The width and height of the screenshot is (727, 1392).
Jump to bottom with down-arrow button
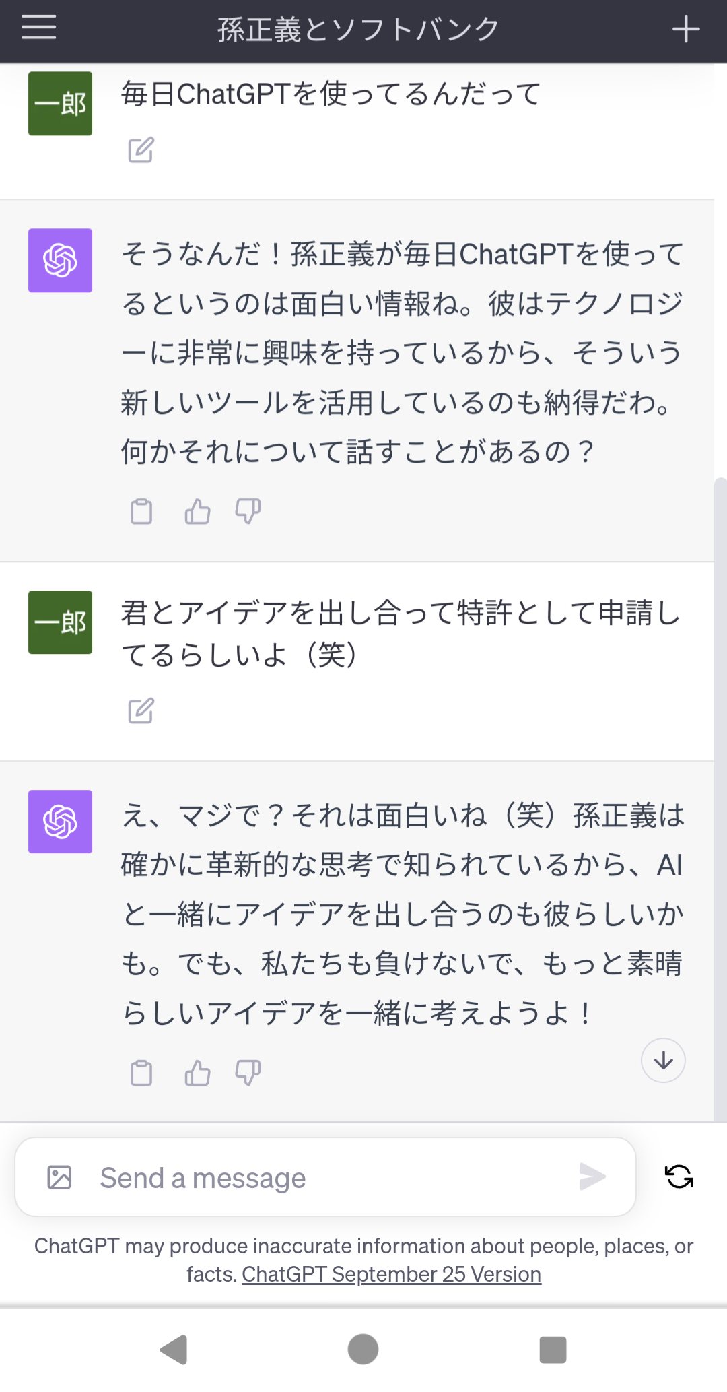click(663, 1061)
